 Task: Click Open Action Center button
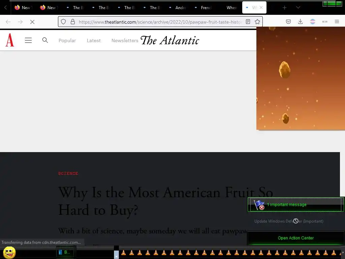click(296, 238)
